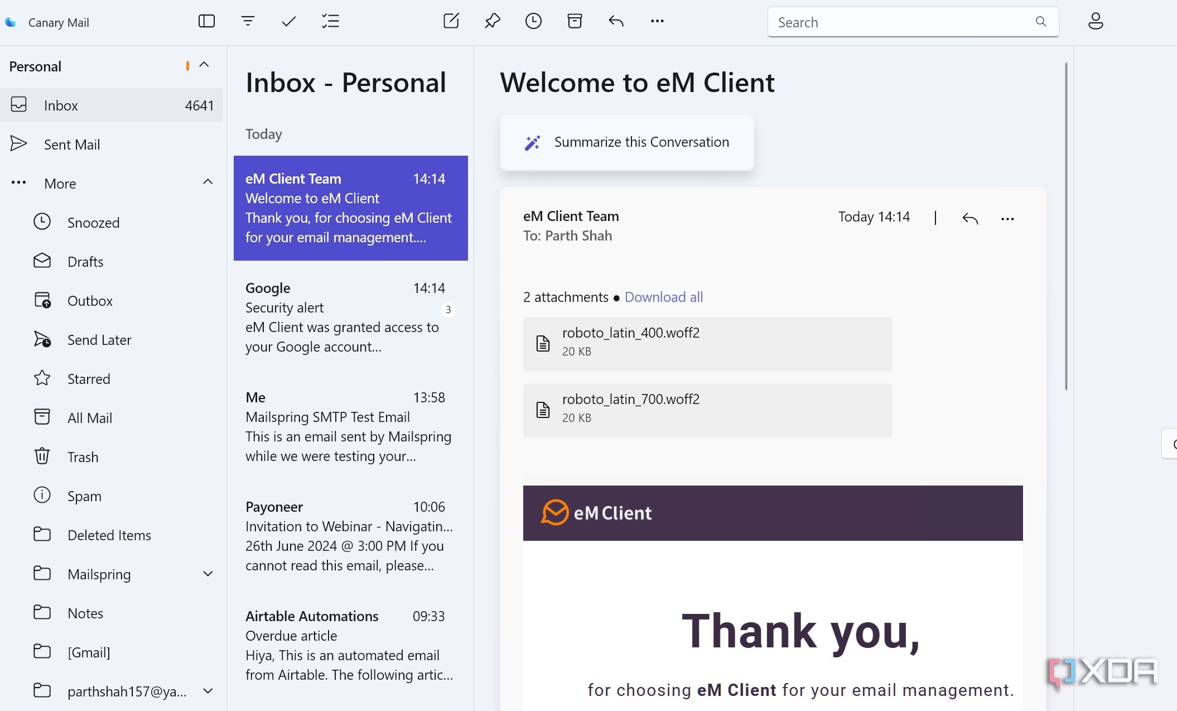Open the toolbar more options ellipsis
Viewport: 1177px width, 711px height.
[657, 21]
